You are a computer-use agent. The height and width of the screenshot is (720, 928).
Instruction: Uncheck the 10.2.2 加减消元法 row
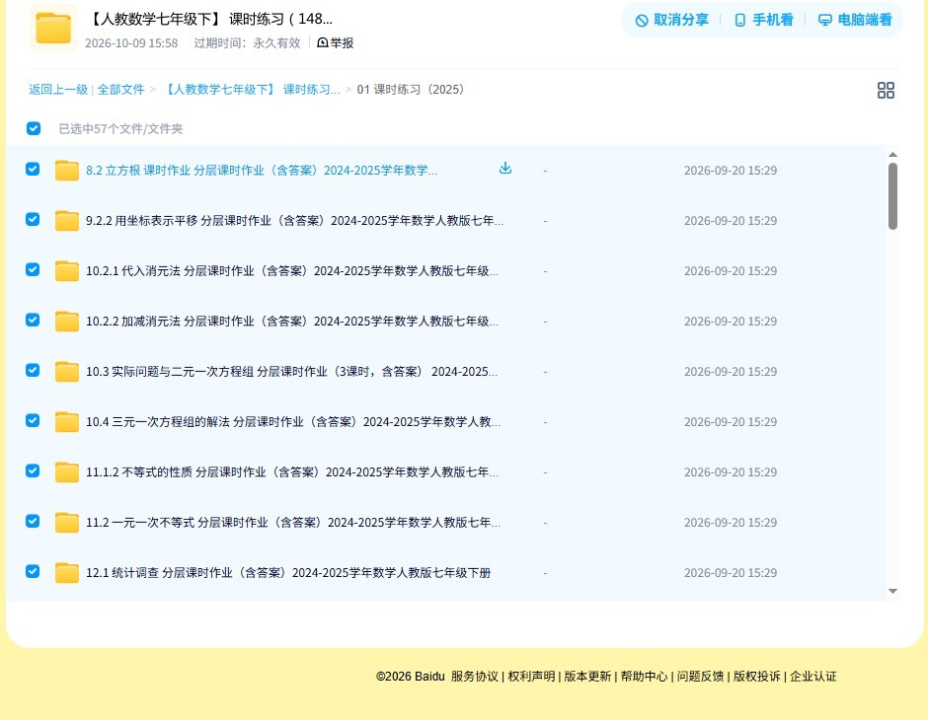pos(33,320)
